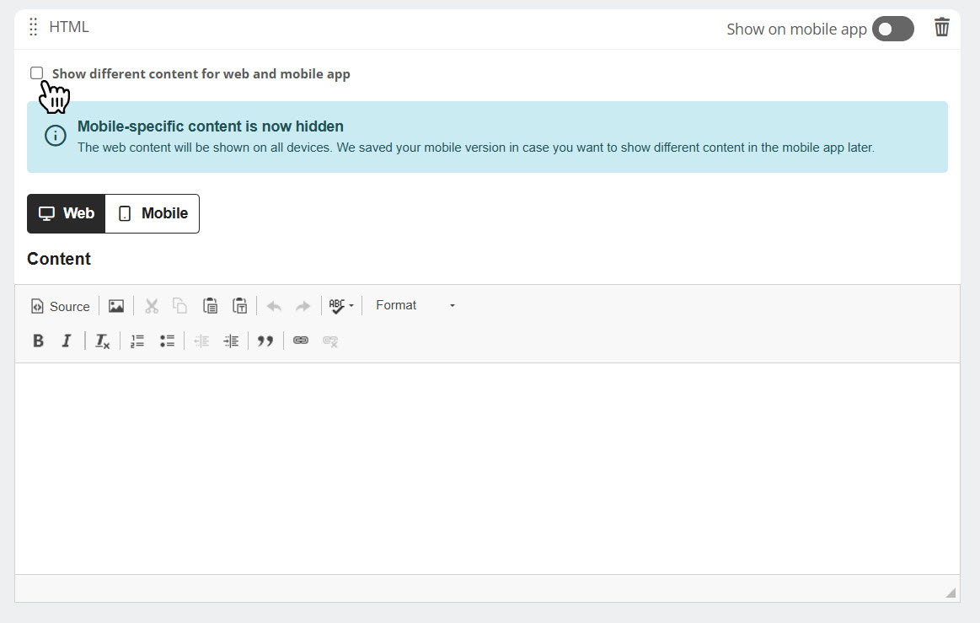Screen dimensions: 980x623
Task: Insert an image using the image icon
Action: [116, 306]
